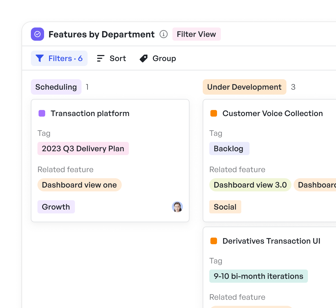Open the Transaction platform card title
The image size is (336, 308).
(x=90, y=113)
